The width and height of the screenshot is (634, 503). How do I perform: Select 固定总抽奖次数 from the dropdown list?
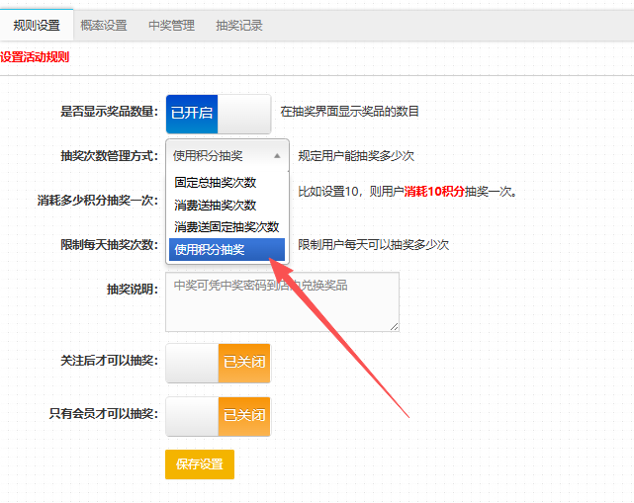(216, 183)
